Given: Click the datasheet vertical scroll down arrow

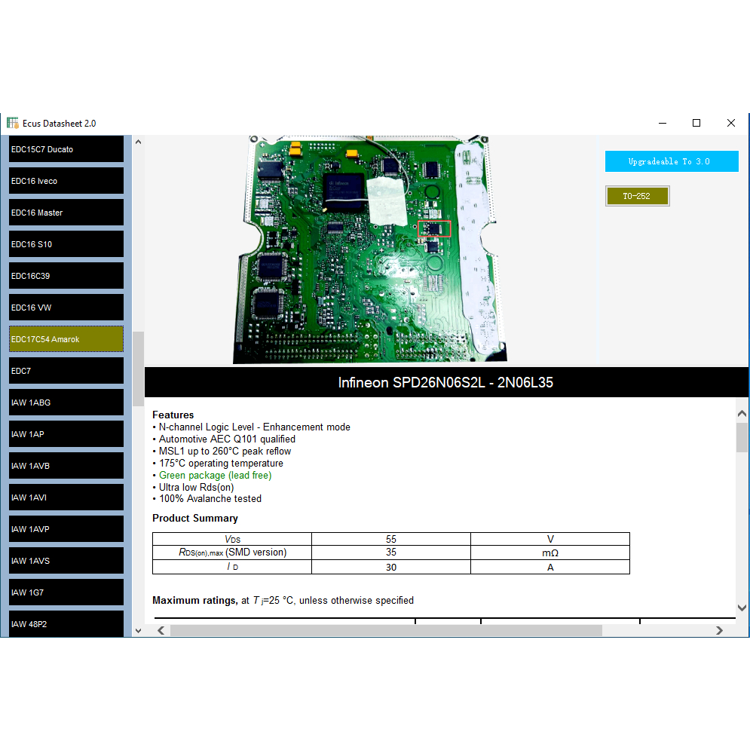Looking at the screenshot, I should (742, 608).
